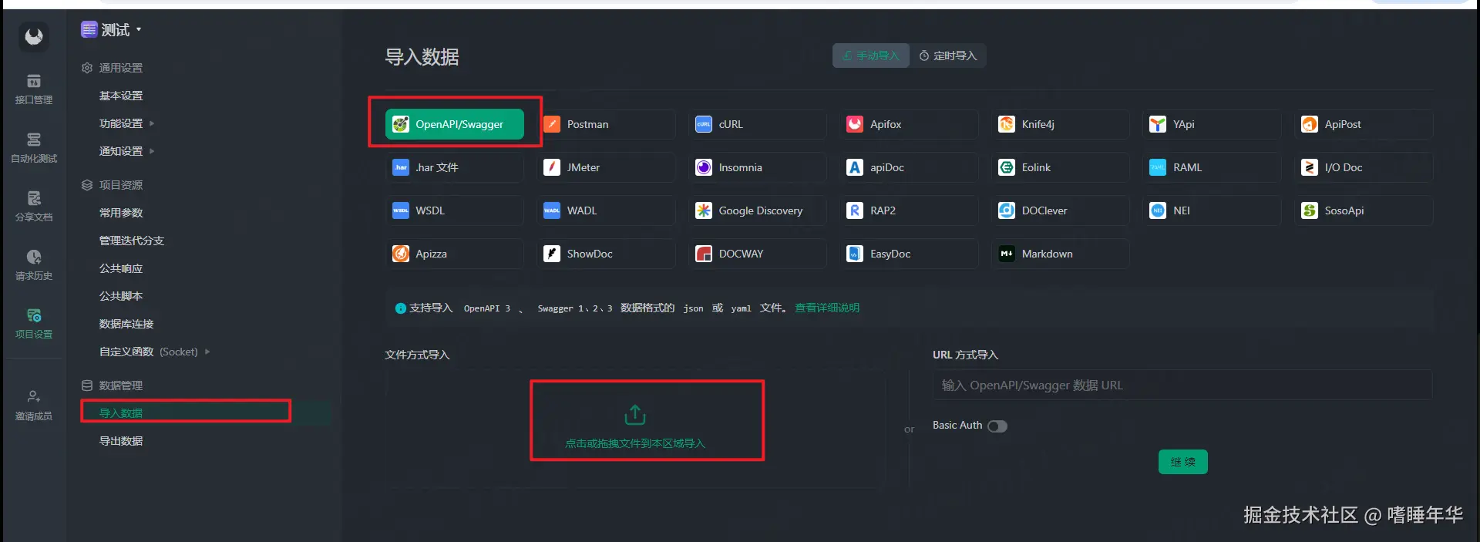Open the 分享文档 sidebar icon
Image resolution: width=1480 pixels, height=542 pixels.
(x=34, y=207)
